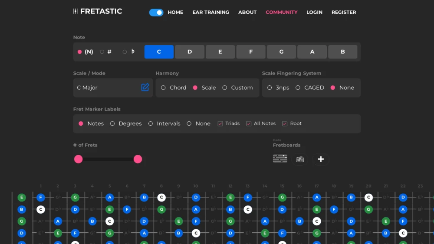Choose root note F
This screenshot has width=434, height=244.
click(251, 52)
